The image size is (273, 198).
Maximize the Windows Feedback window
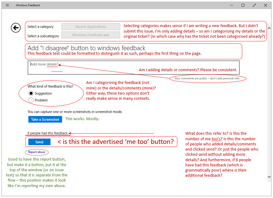click(243, 5)
